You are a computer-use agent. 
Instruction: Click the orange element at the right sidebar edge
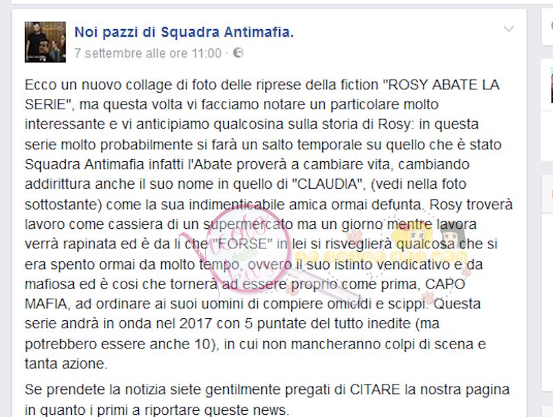pos(552,194)
